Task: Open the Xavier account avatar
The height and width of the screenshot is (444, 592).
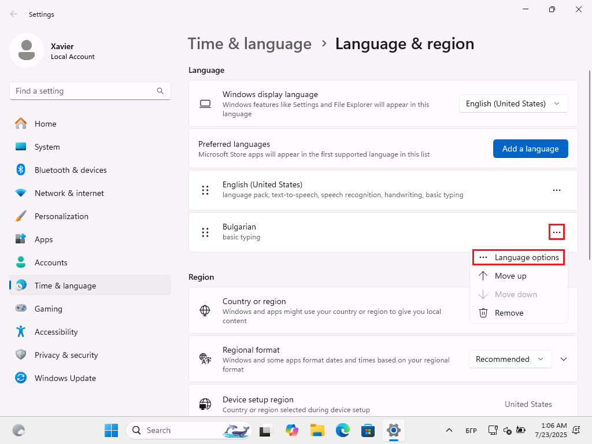Action: (27, 50)
